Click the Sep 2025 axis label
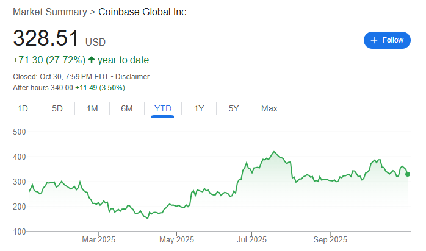The width and height of the screenshot is (426, 251). pyautogui.click(x=330, y=239)
